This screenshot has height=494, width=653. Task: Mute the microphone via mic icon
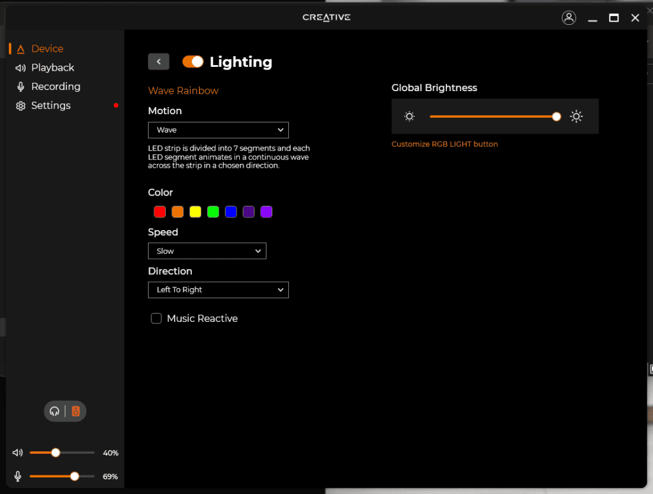click(x=18, y=476)
